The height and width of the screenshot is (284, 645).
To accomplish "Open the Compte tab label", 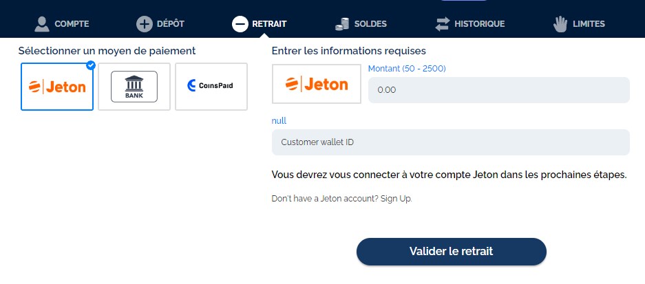I will tap(72, 24).
